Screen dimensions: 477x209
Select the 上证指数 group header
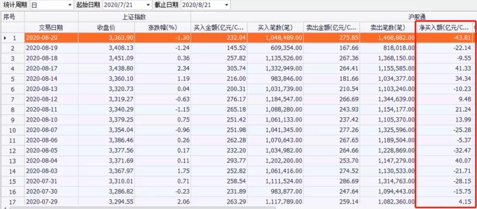(x=134, y=17)
